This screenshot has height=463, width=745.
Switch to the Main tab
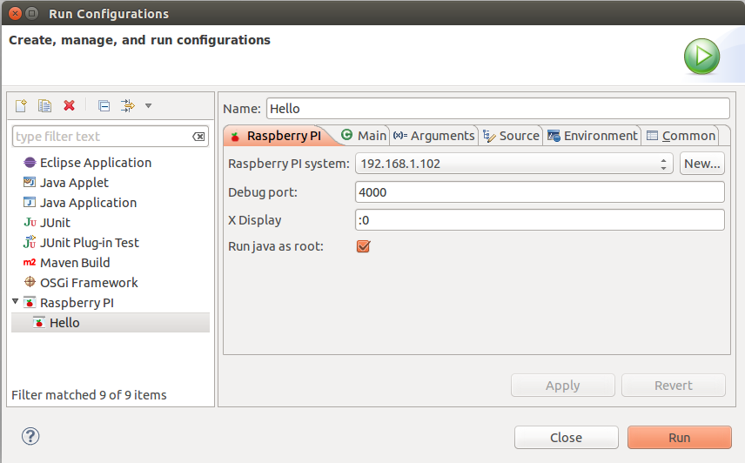point(364,136)
